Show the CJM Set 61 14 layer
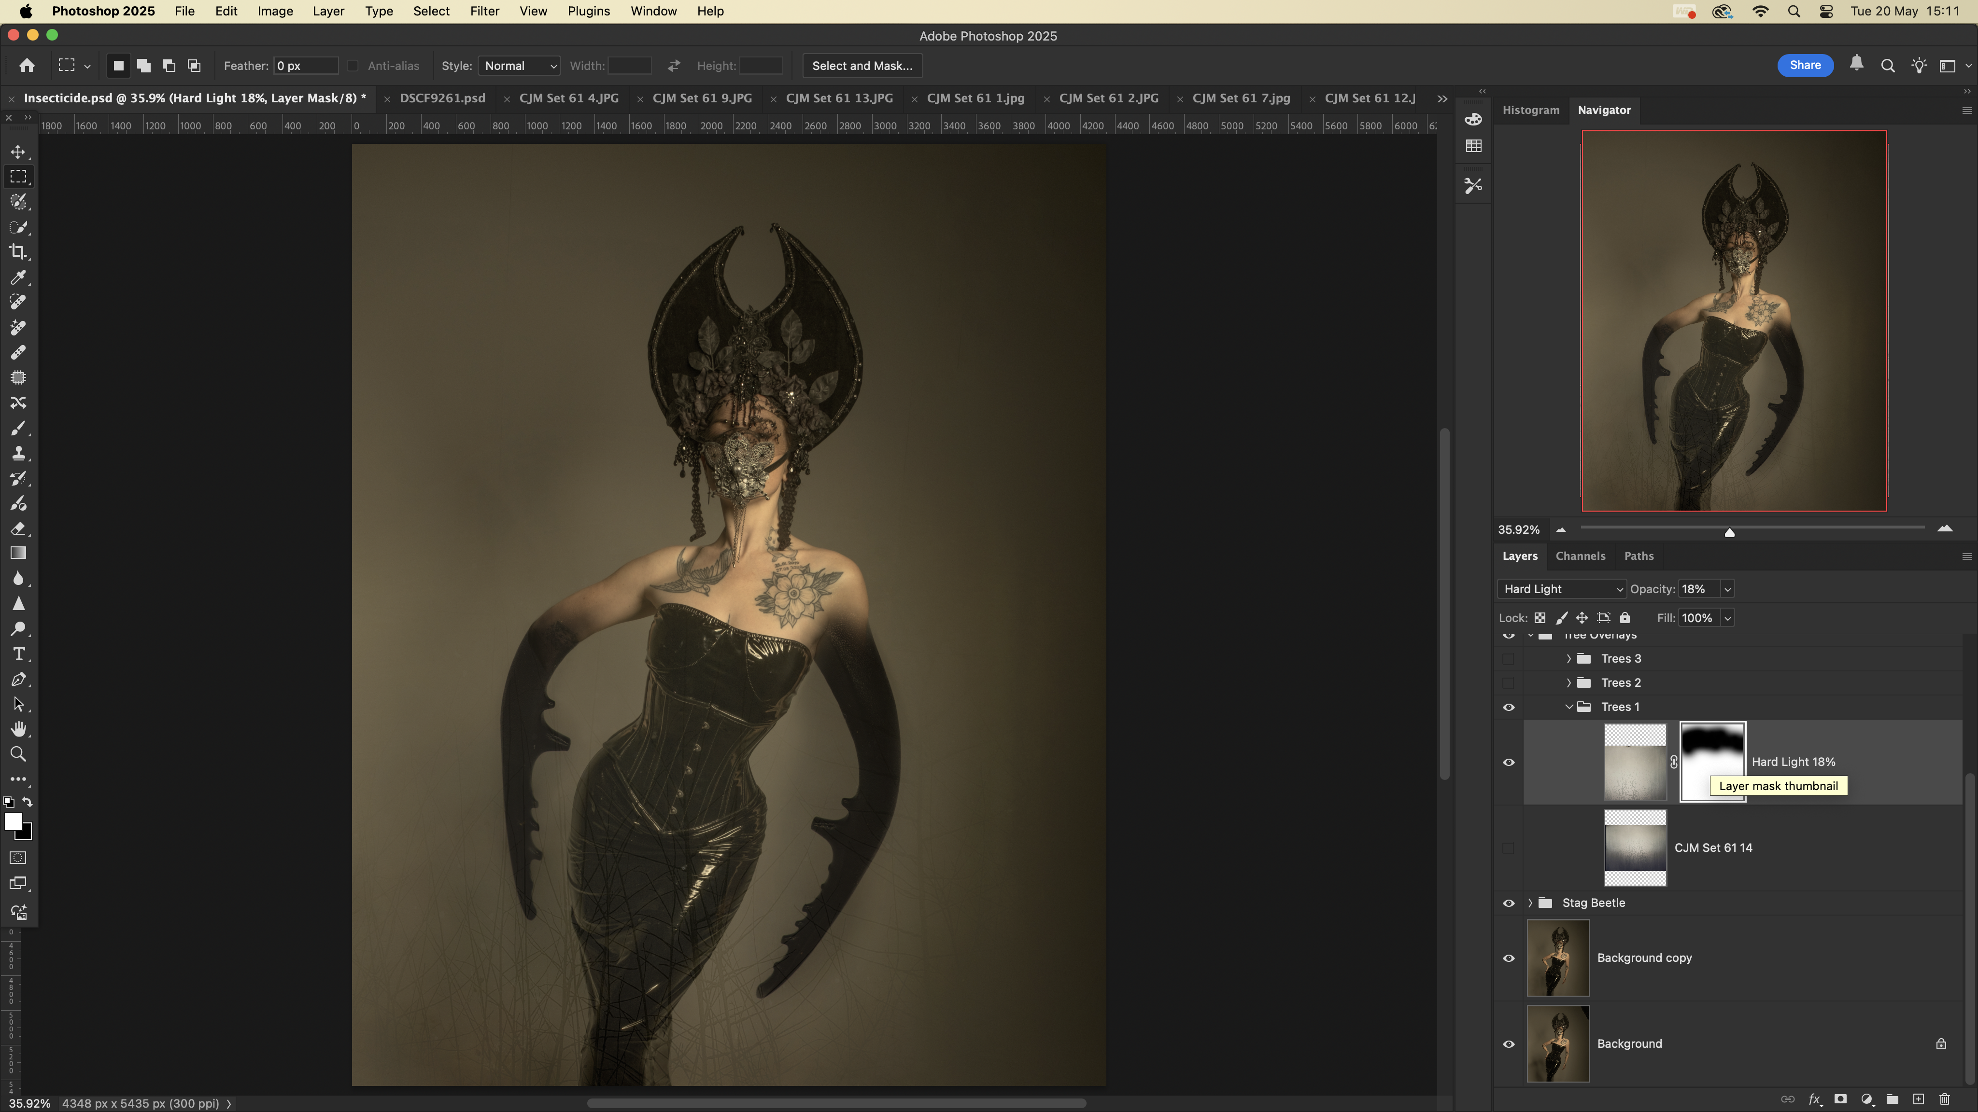This screenshot has height=1112, width=1978. 1508,848
